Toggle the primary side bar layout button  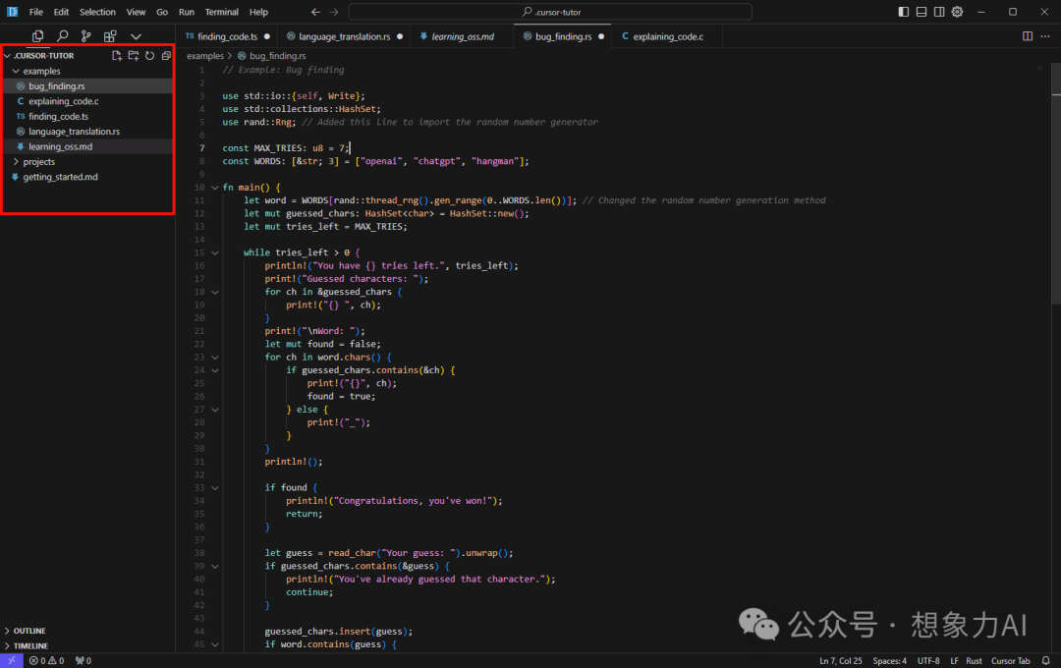tap(904, 12)
